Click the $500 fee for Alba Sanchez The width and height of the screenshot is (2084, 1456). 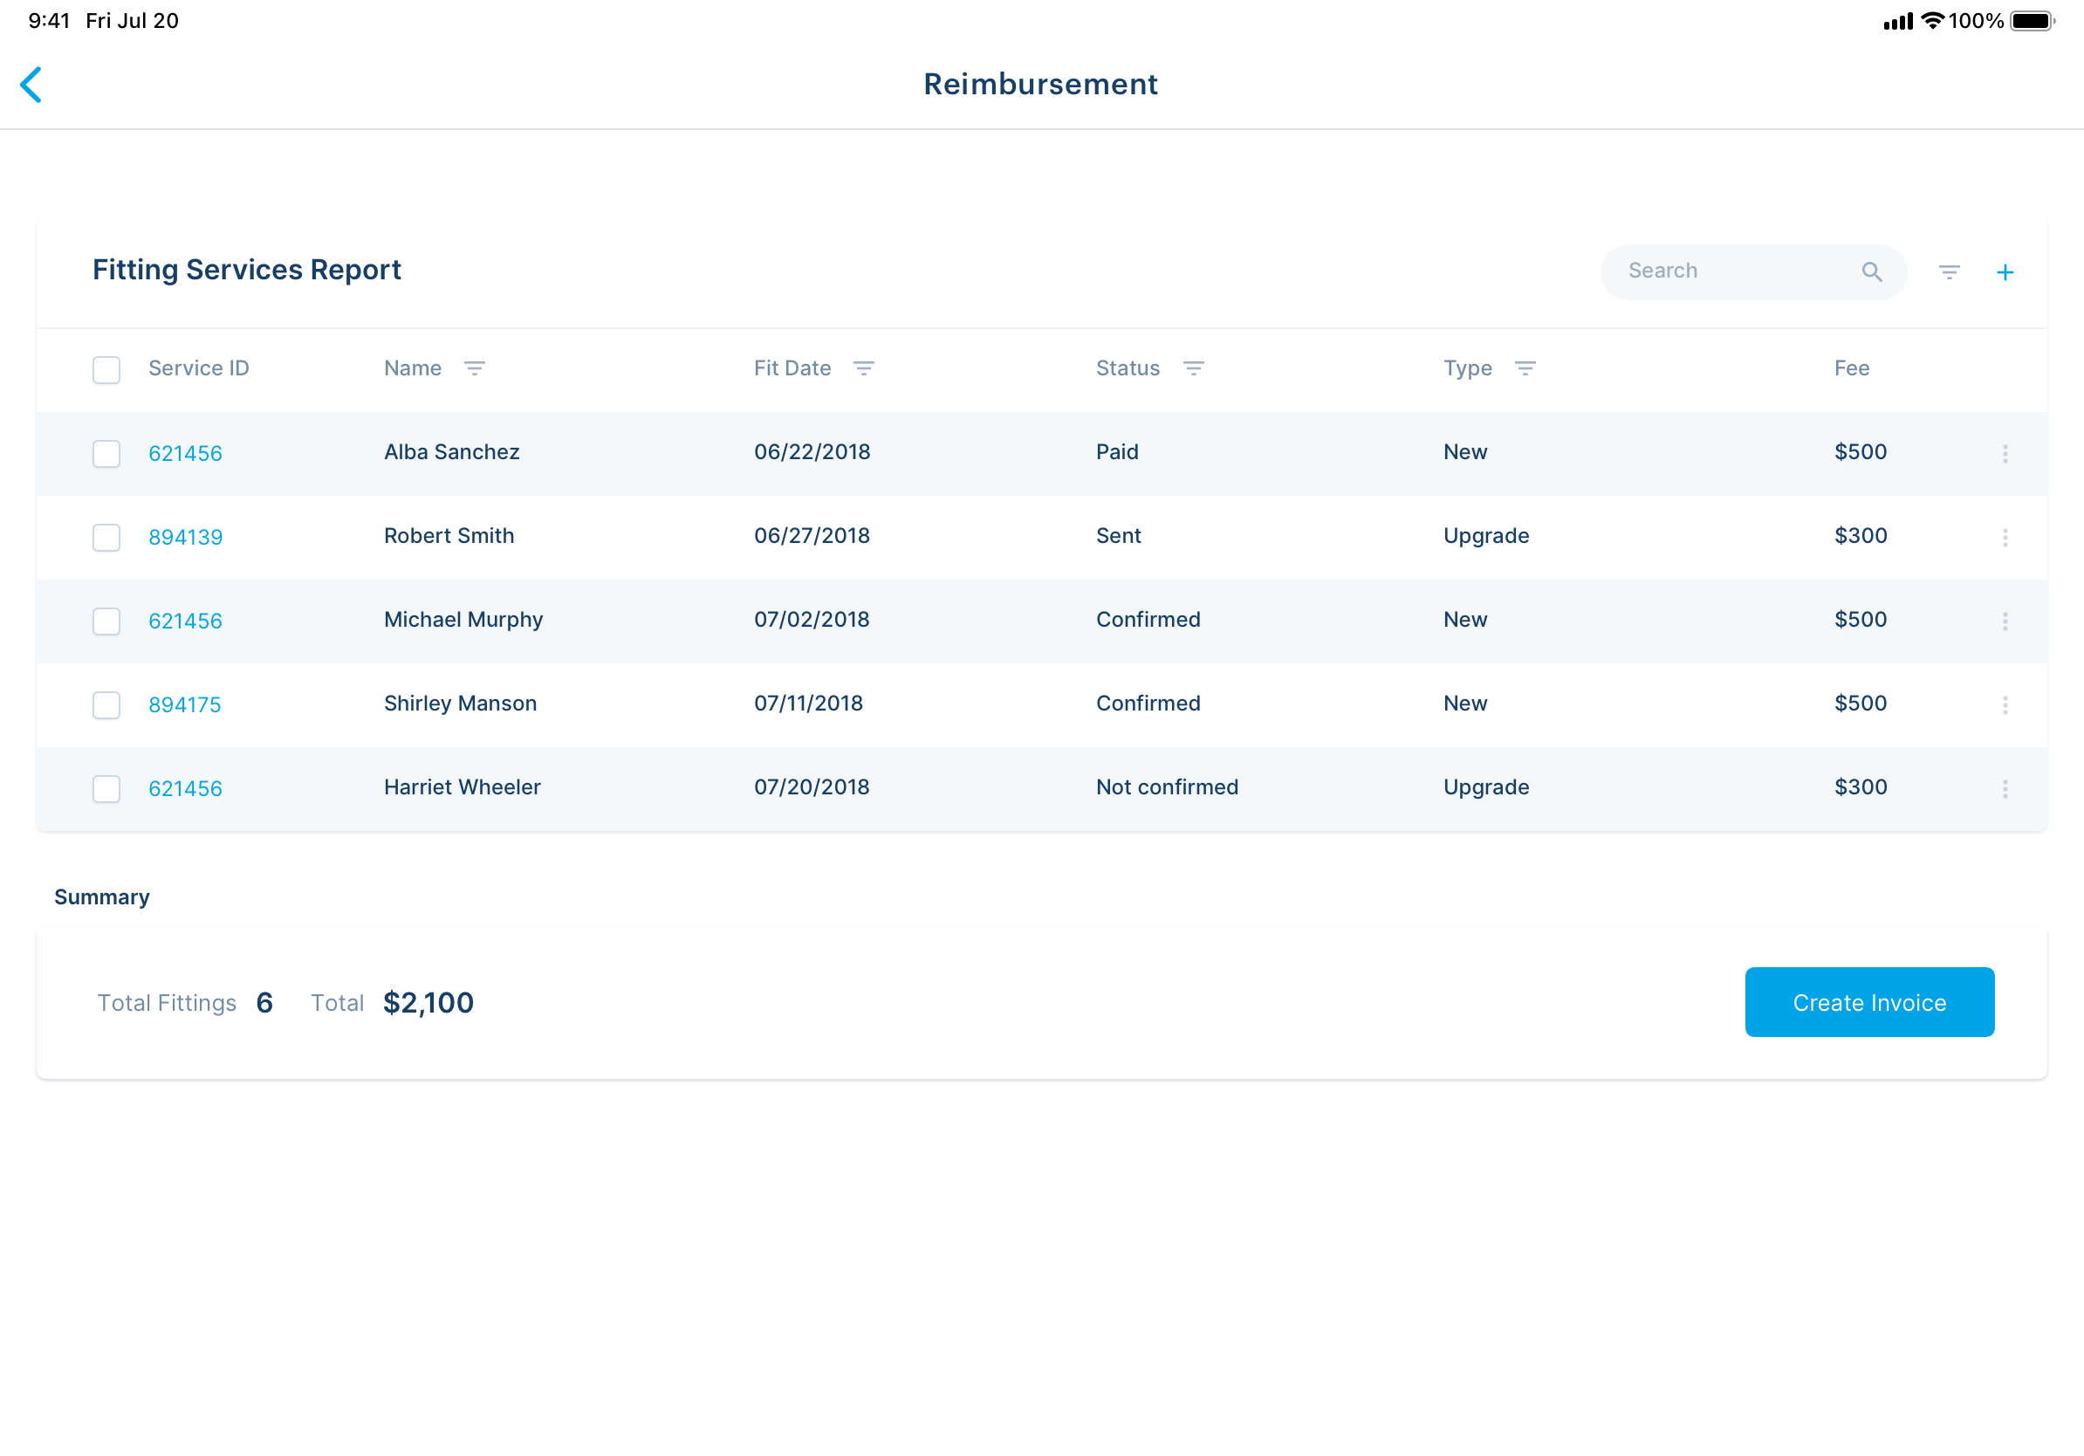pos(1860,452)
